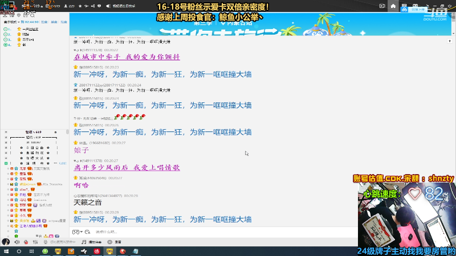Image resolution: width=456 pixels, height=256 pixels.
Task: Open the red bird taskbar app
Action: 123,251
